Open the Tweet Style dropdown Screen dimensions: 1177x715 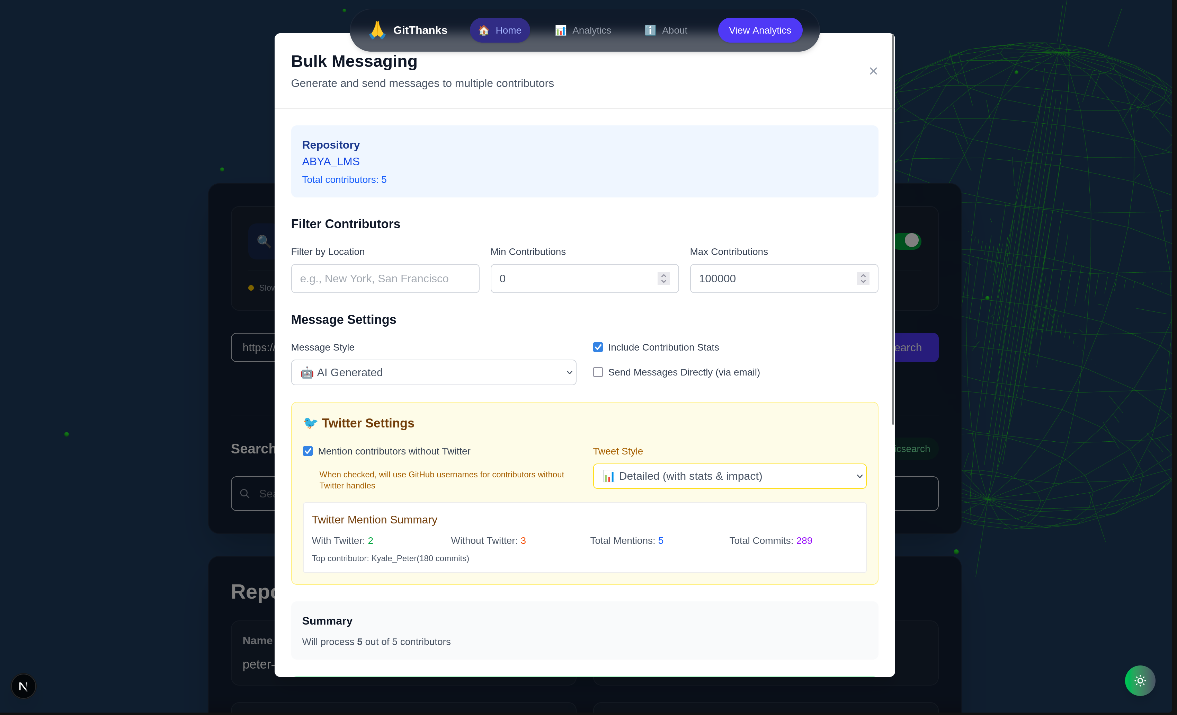pyautogui.click(x=729, y=476)
